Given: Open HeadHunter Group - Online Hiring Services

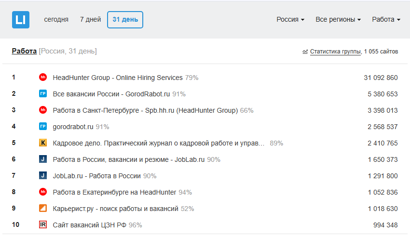Looking at the screenshot, I should 118,78.
